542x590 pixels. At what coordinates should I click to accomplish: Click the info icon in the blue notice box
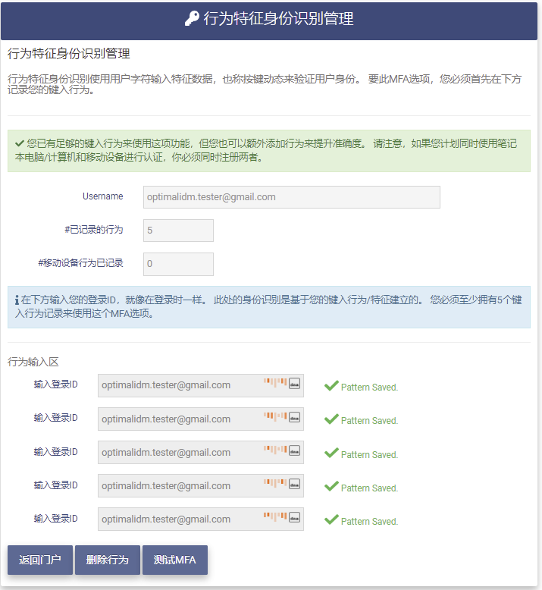17,300
